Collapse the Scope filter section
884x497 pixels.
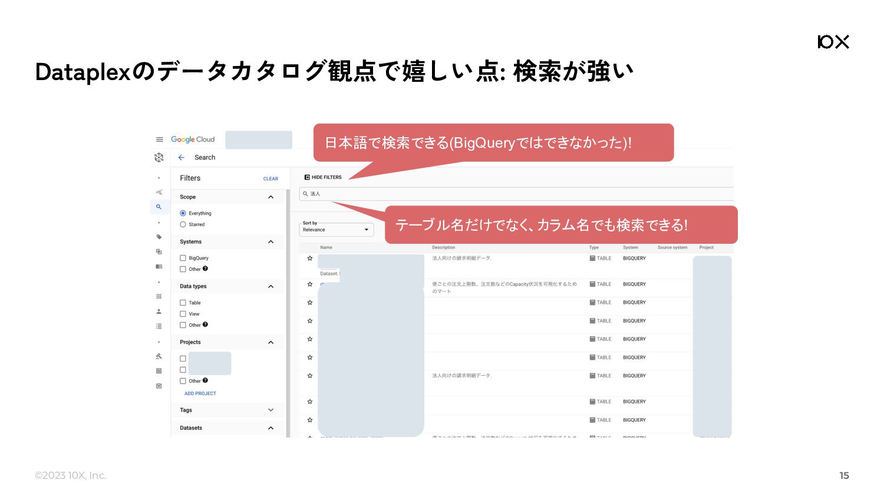pos(271,197)
